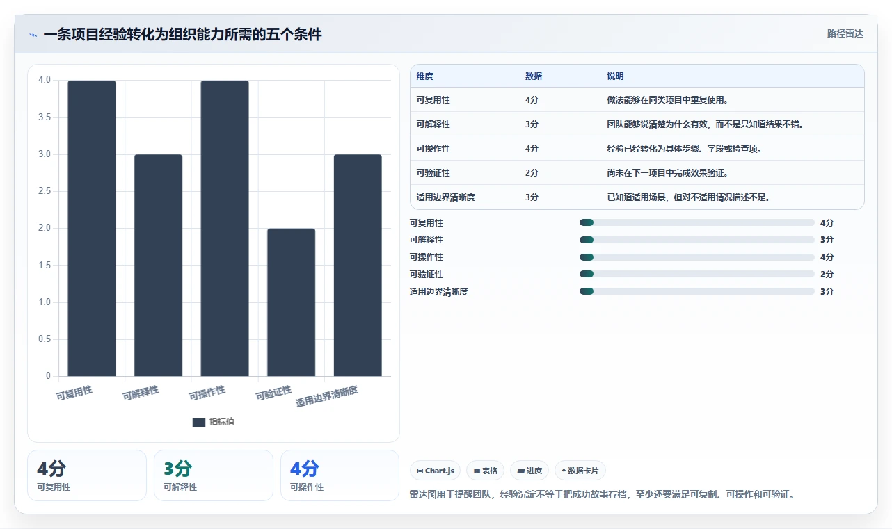Screen dimensions: 892x529
Task: Select the 数据卡片 tag
Action: point(580,471)
